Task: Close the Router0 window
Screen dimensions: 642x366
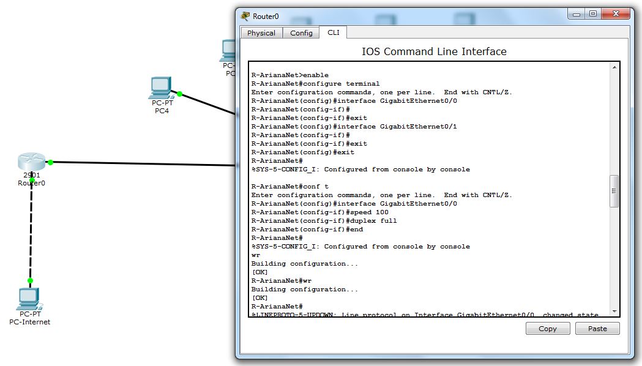Action: (614, 14)
